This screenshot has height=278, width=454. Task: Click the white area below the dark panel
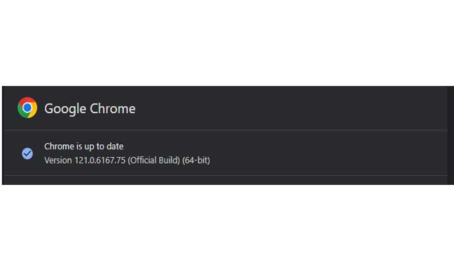coord(227,233)
